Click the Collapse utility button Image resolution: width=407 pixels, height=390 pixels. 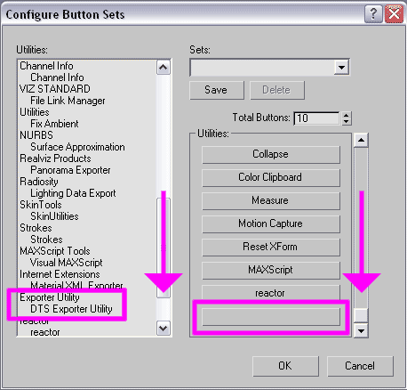coord(271,154)
